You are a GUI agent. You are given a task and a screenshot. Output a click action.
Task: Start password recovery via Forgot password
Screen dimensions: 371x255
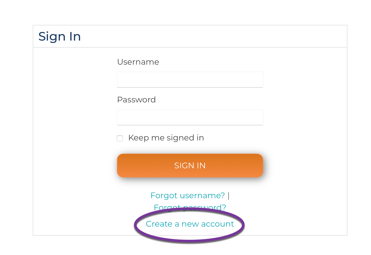tap(190, 207)
